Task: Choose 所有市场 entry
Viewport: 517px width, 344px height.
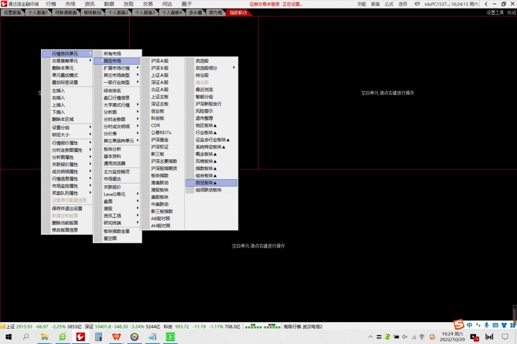Action: (x=117, y=54)
